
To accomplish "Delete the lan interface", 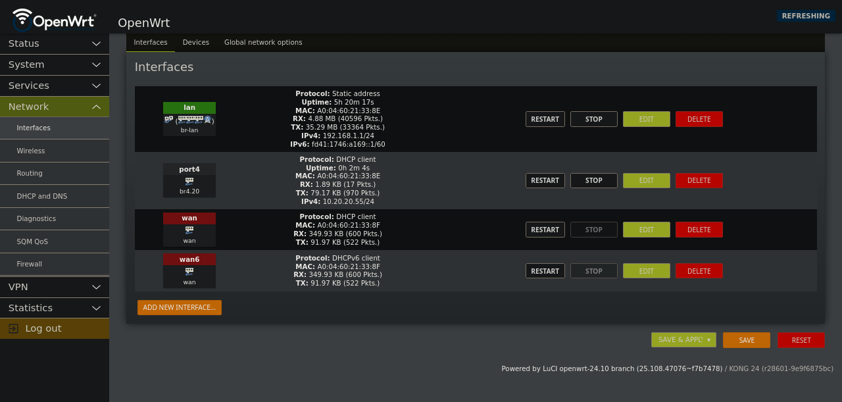I will [x=699, y=119].
